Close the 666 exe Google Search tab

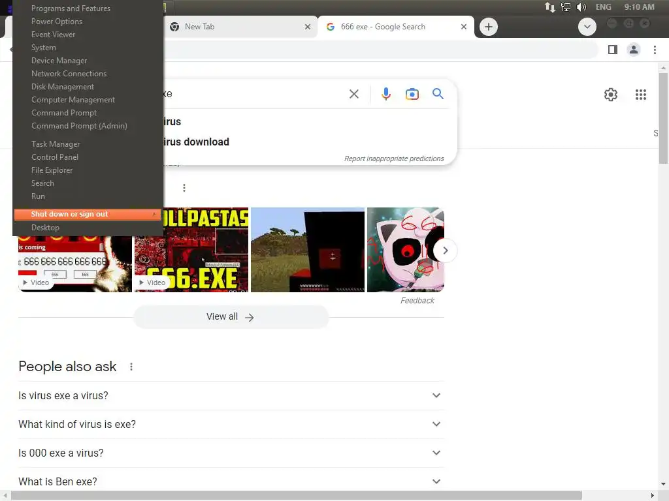pos(464,27)
